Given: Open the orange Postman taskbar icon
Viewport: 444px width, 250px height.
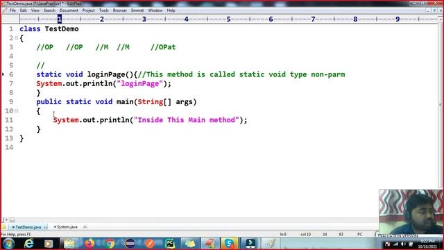Looking at the screenshot, I should coord(150,244).
